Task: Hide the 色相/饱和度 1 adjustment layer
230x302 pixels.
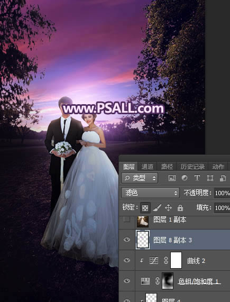Action: [127, 281]
